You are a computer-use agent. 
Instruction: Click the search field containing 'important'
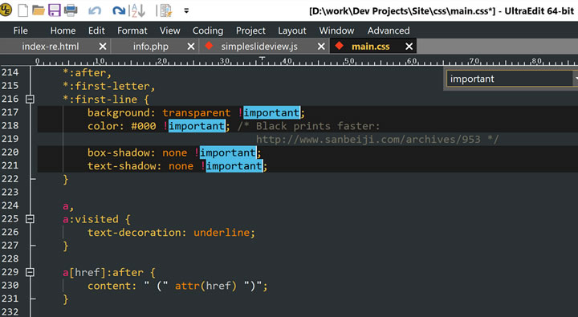[510, 79]
